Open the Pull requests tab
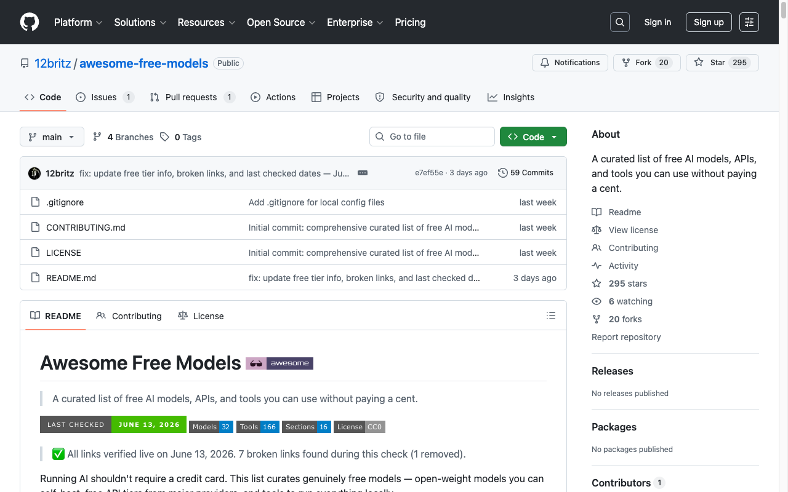The height and width of the screenshot is (492, 788). (192, 97)
